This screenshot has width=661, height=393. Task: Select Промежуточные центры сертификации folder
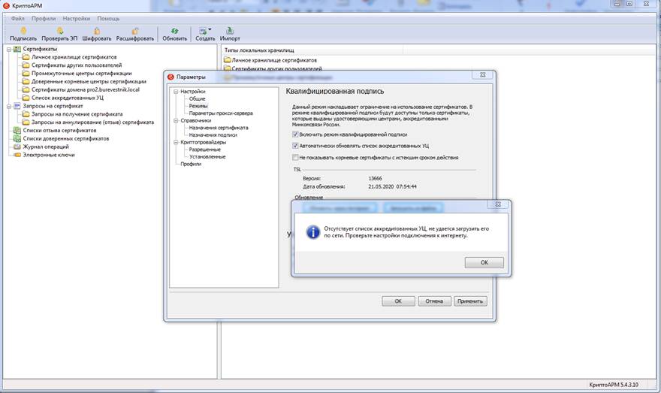point(77,74)
